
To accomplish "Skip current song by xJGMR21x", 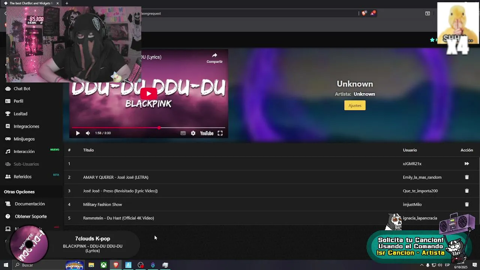I will coord(466,163).
